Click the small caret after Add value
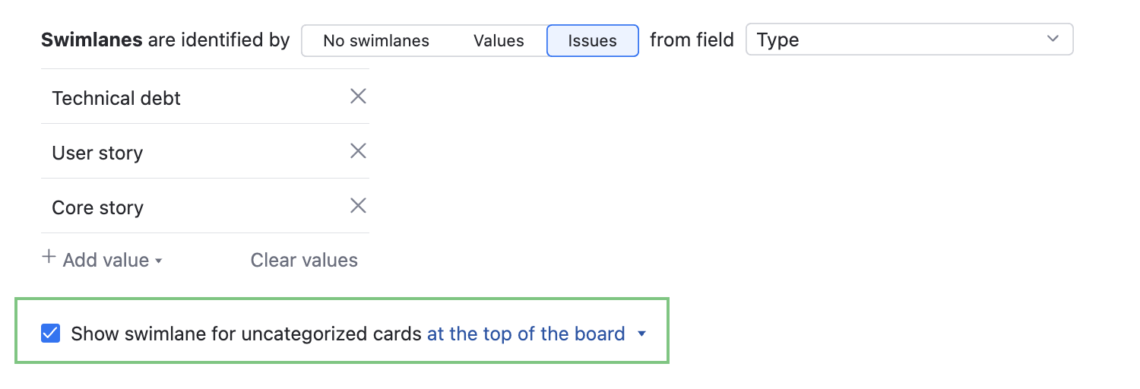Screen dimensions: 1140x389 click(159, 261)
